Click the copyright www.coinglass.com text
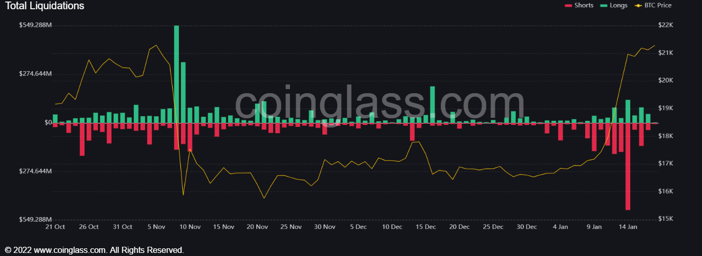This screenshot has height=256, width=702. (94, 250)
